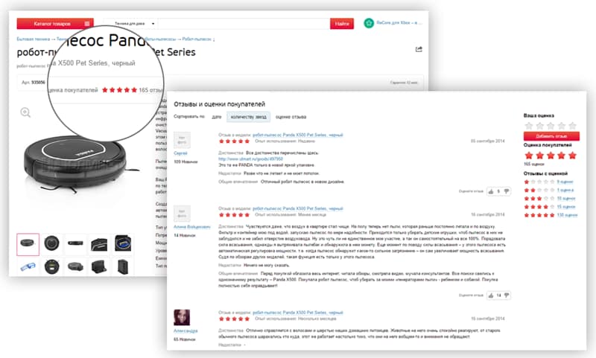596x358 pixels.
Task: Select the first robot vacuum thumbnail
Action: pyautogui.click(x=28, y=244)
